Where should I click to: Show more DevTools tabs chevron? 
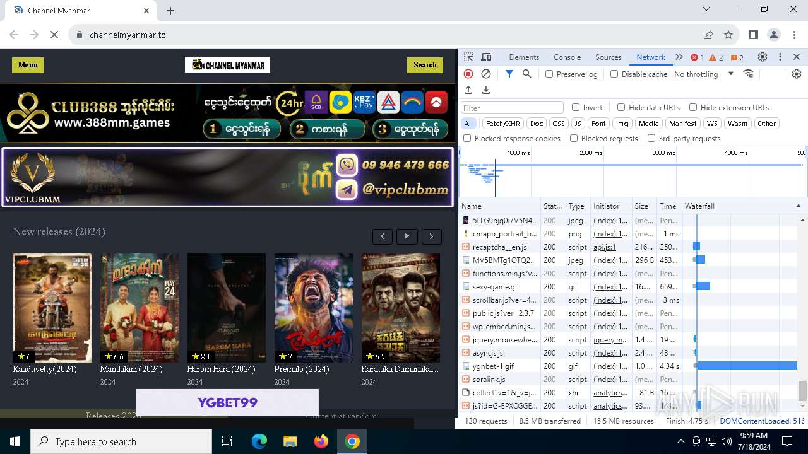[x=679, y=57]
